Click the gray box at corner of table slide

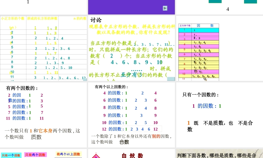coord(85,80)
